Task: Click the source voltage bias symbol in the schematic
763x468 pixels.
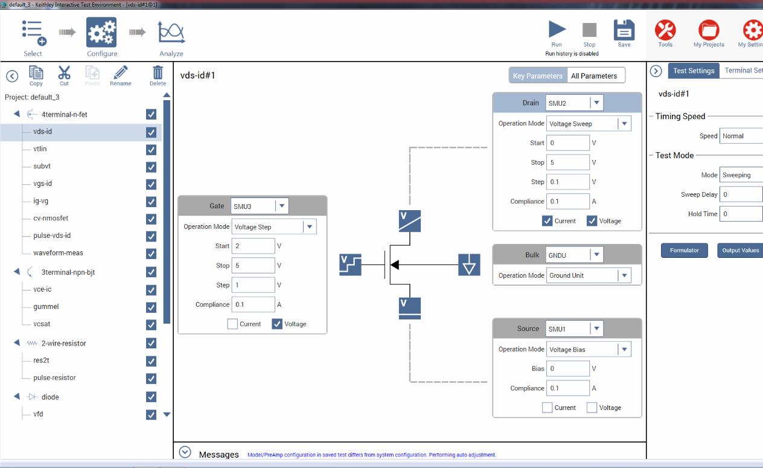Action: tap(410, 308)
